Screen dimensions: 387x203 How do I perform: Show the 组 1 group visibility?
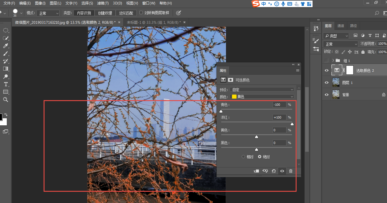tap(327, 60)
